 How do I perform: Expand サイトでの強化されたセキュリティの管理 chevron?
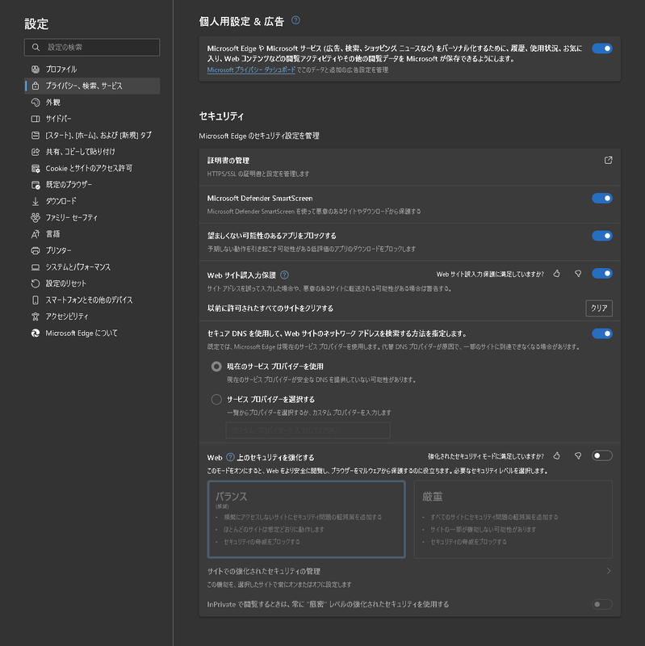[609, 571]
